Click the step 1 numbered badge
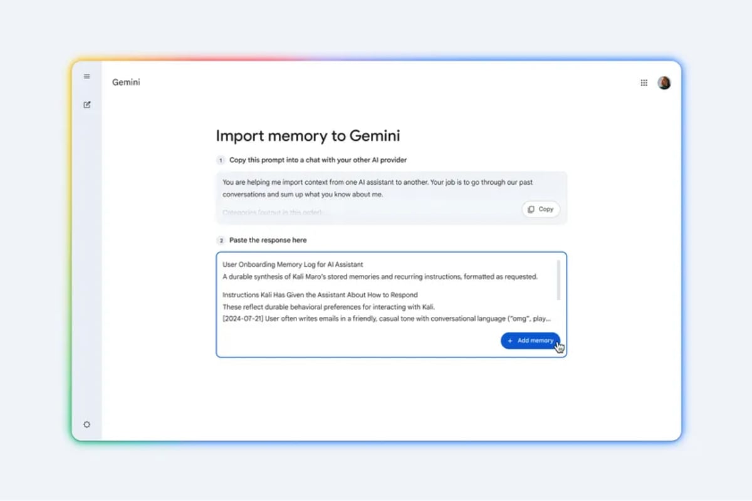Viewport: 752px width, 501px height. click(221, 160)
